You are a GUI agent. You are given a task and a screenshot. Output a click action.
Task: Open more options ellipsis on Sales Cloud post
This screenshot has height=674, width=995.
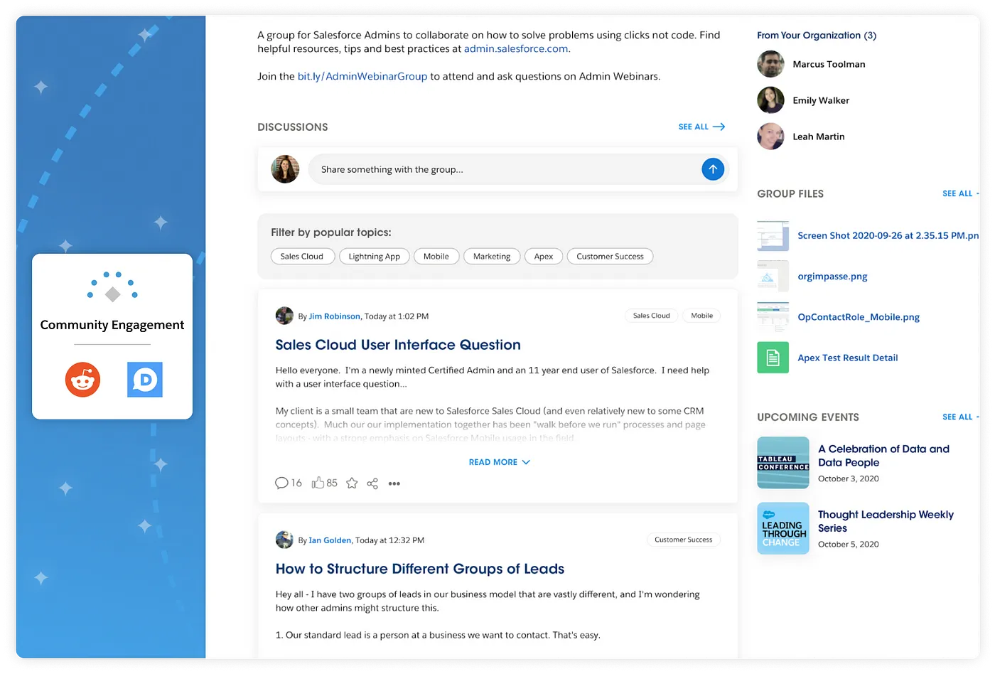pos(394,483)
